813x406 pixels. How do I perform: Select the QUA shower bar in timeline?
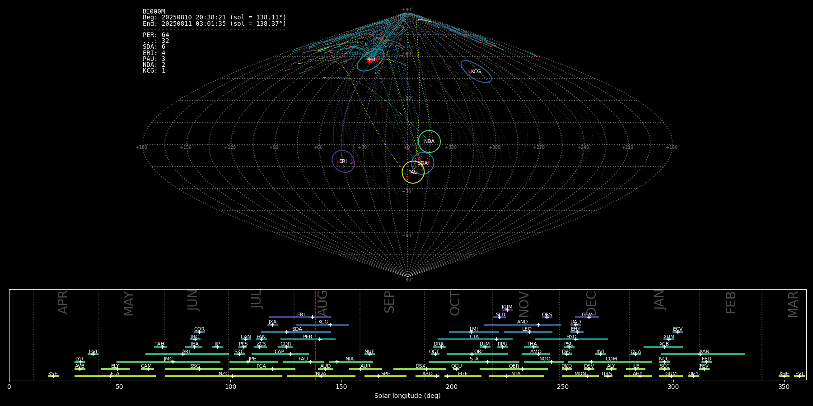[636, 354]
